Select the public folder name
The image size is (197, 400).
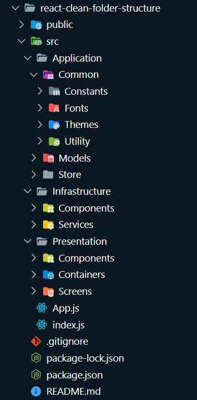[60, 25]
